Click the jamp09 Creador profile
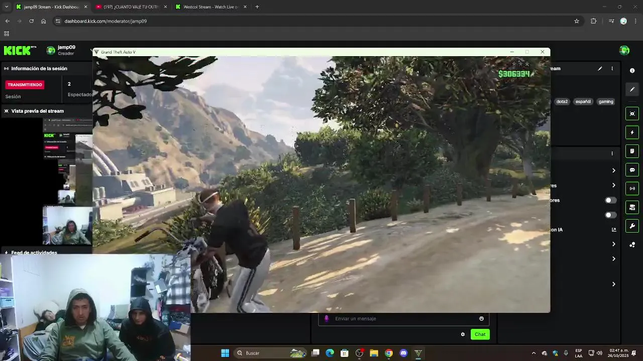The width and height of the screenshot is (643, 361). [61, 50]
